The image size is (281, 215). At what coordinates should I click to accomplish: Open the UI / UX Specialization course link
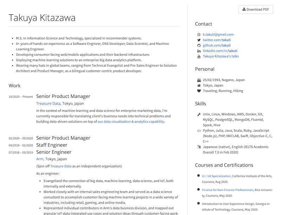coord(216,176)
